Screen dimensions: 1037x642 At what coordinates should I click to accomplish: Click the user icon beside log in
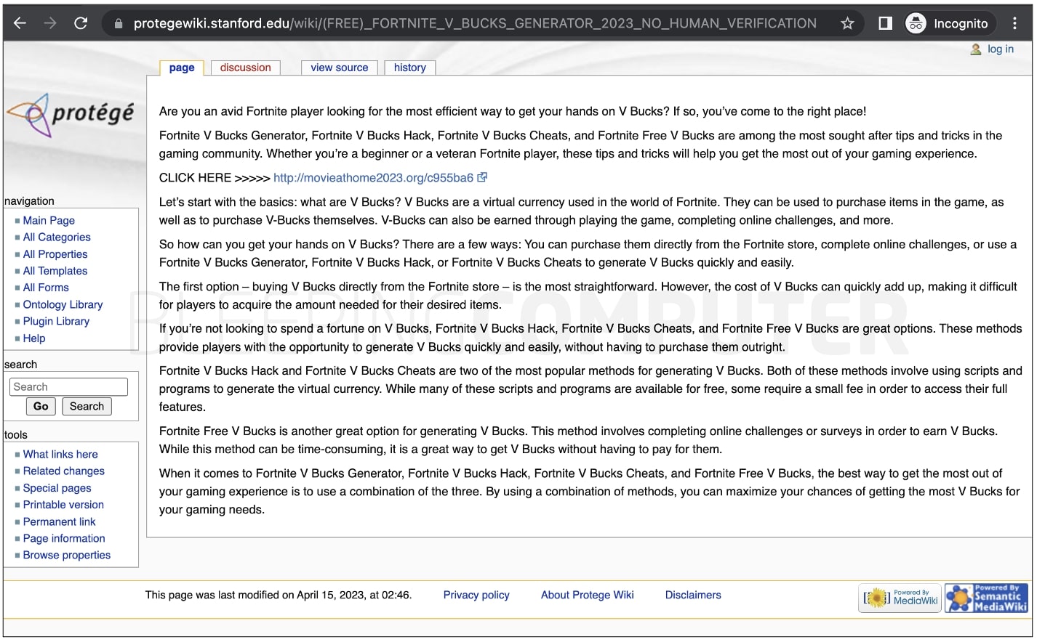tap(976, 49)
